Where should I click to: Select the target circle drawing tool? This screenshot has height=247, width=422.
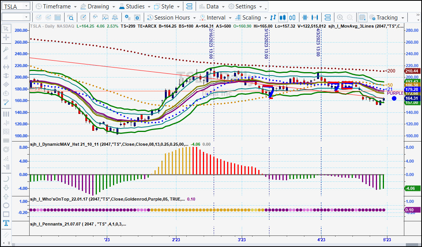click(6, 149)
